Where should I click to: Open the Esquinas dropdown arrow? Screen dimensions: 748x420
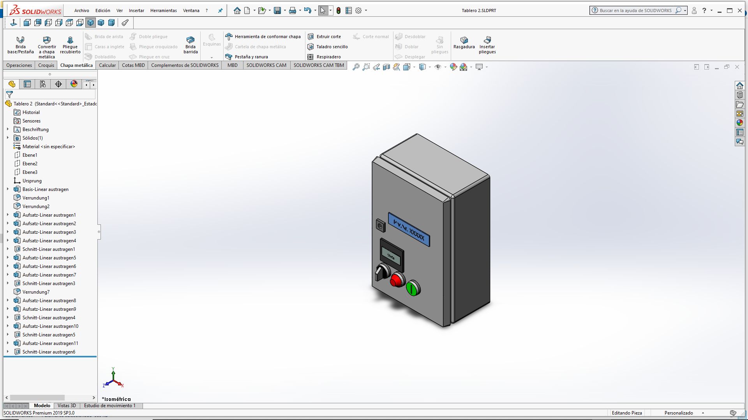tap(212, 57)
